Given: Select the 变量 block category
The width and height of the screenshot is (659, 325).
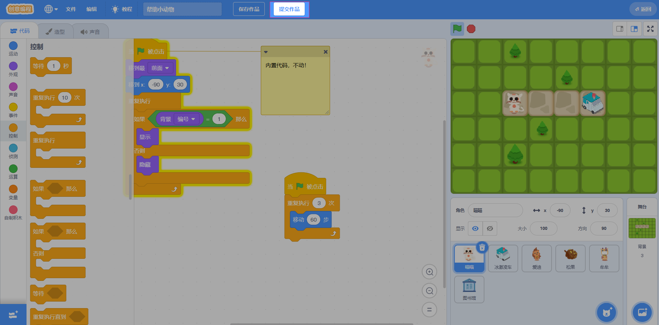Looking at the screenshot, I should tap(13, 192).
